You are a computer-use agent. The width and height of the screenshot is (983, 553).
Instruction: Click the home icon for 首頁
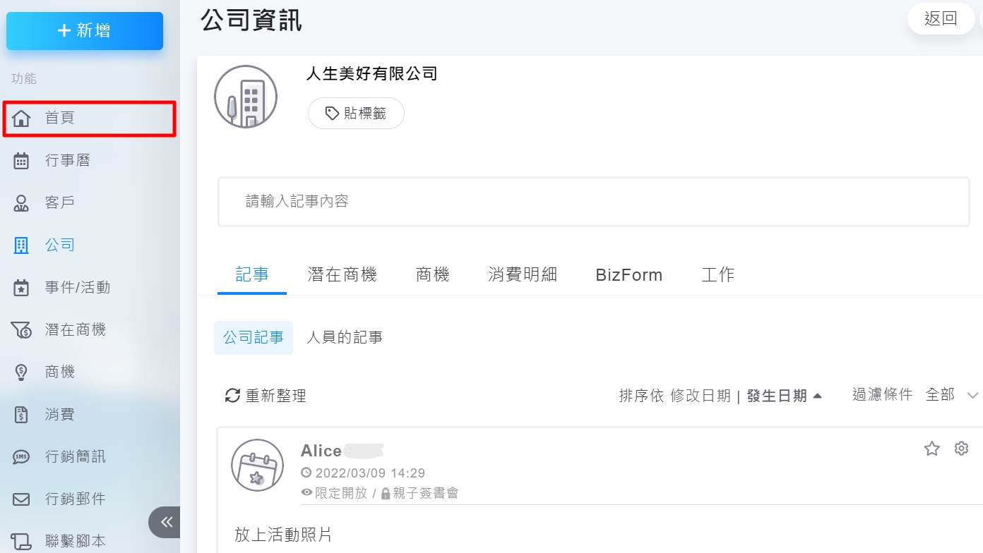click(22, 118)
